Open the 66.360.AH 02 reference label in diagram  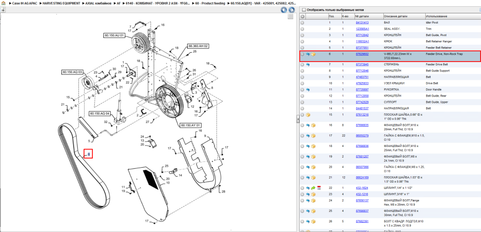[198, 46]
